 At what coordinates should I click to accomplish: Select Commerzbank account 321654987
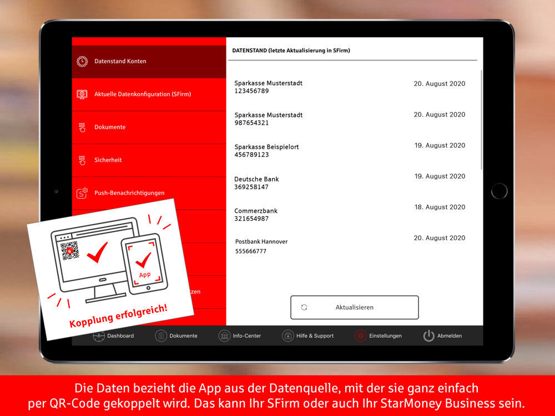click(x=350, y=214)
